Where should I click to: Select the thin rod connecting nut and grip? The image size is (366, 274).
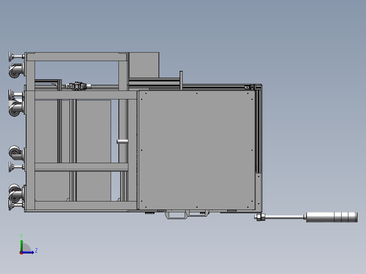[x=284, y=217]
